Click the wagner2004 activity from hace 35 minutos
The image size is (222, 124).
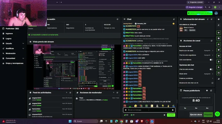(50, 99)
